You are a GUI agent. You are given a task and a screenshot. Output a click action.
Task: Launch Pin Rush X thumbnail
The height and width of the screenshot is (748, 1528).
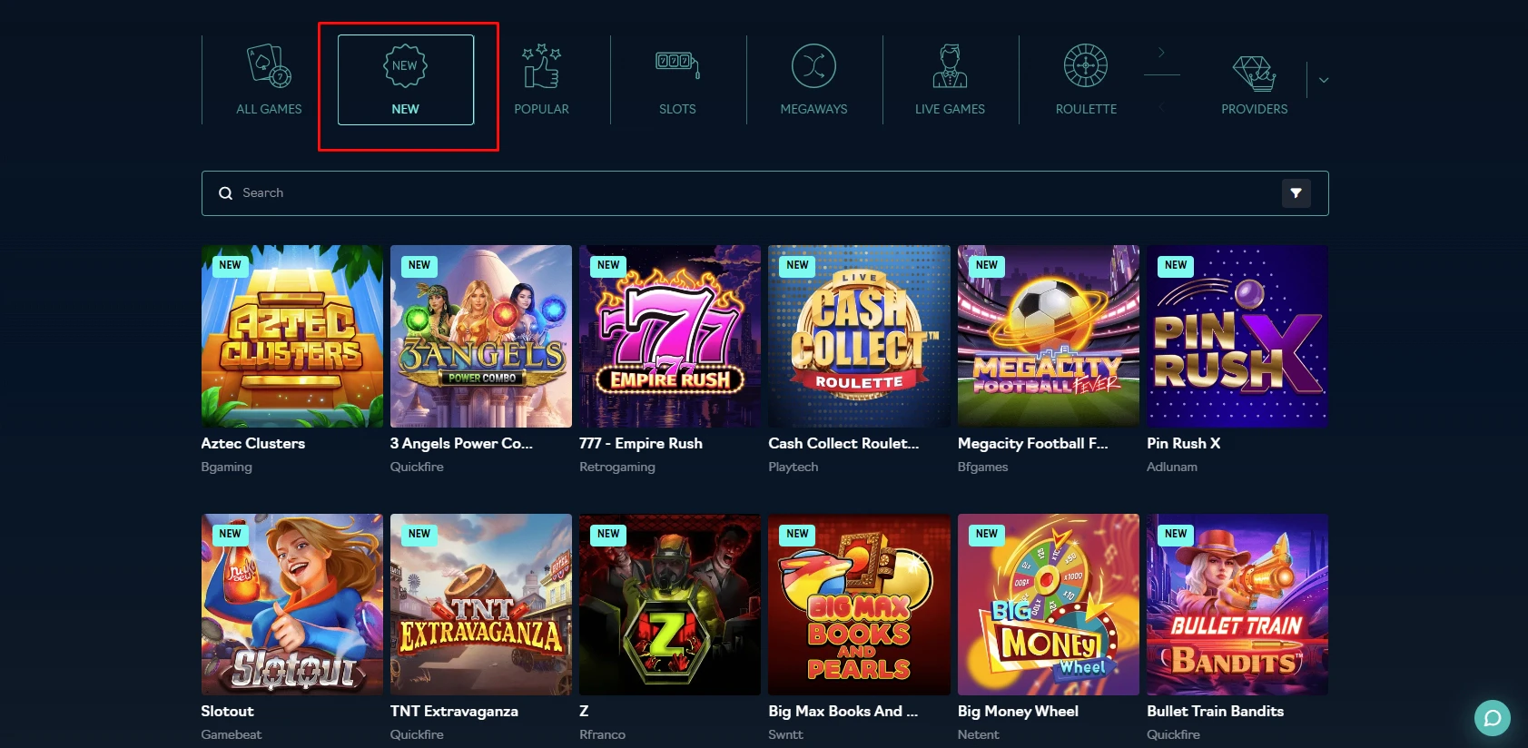click(1237, 336)
